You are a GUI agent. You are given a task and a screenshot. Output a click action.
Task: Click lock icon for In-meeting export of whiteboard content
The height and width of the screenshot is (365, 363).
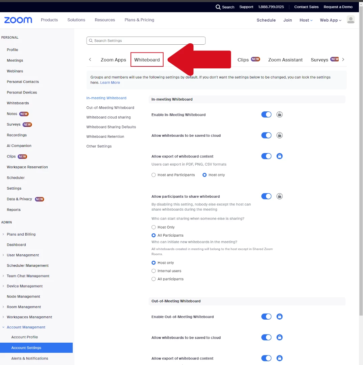point(279,156)
